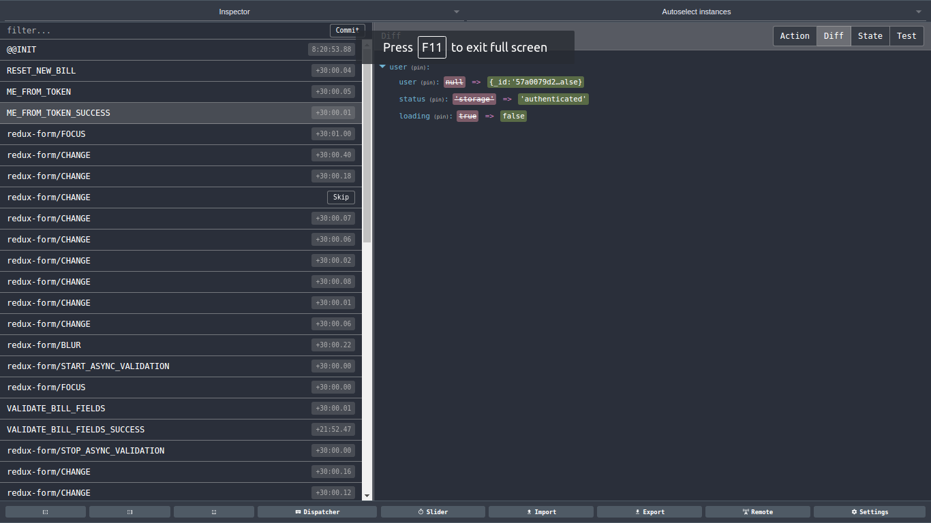The width and height of the screenshot is (931, 523).
Task: Skip the hovered redux-form/CHANGE action
Action: coord(341,197)
